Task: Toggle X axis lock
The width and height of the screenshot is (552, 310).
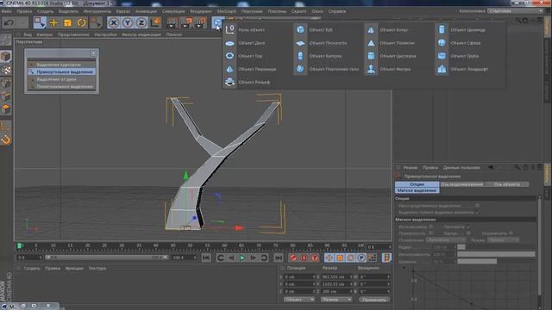Action: 113,23
